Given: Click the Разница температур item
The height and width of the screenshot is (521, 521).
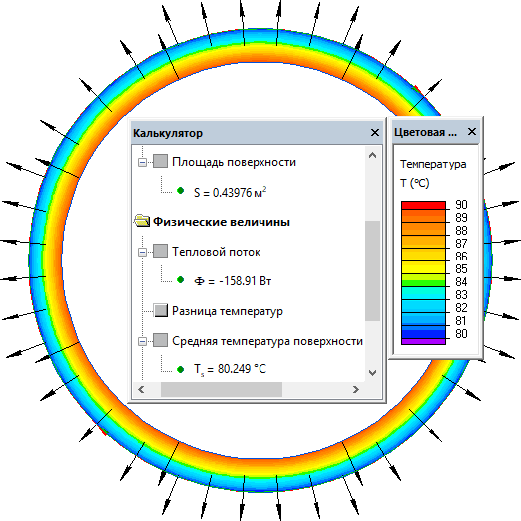Looking at the screenshot, I should pyautogui.click(x=228, y=311).
